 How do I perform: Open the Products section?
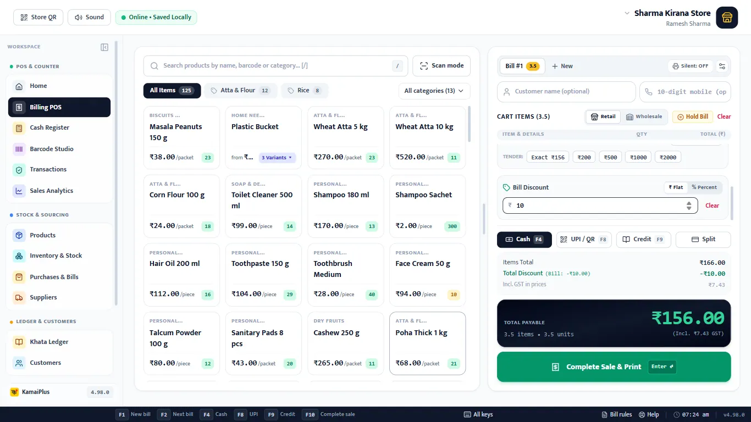pyautogui.click(x=59, y=235)
